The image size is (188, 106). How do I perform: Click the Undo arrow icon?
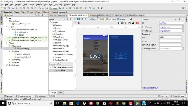(13, 9)
